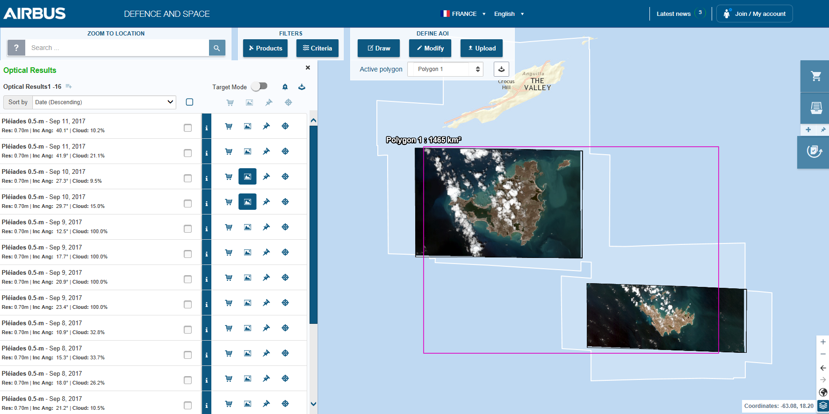Open the Products filter
The width and height of the screenshot is (829, 414).
[x=265, y=48]
